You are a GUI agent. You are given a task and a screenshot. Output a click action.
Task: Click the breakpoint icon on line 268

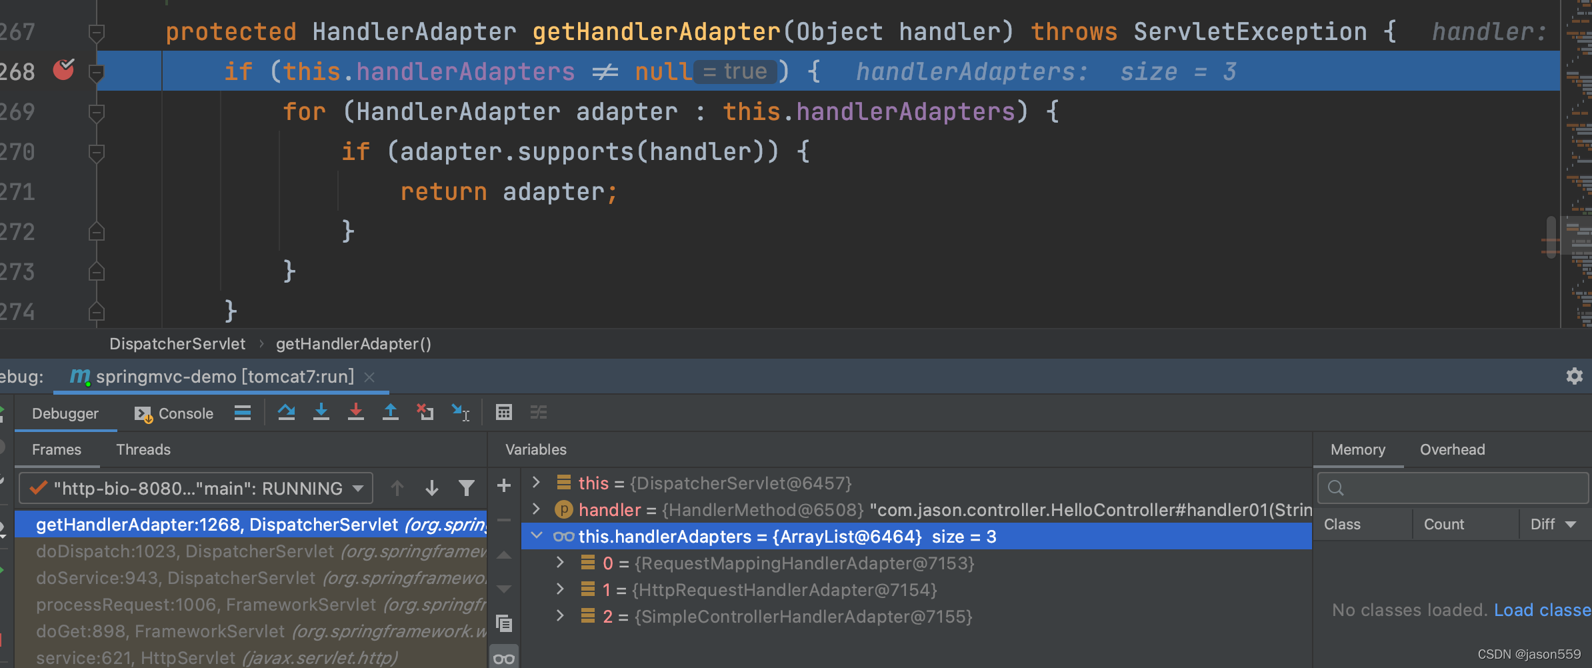click(63, 70)
